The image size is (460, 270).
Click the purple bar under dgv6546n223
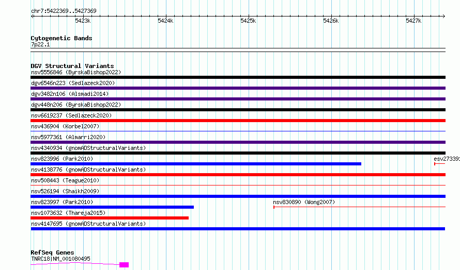click(x=238, y=88)
